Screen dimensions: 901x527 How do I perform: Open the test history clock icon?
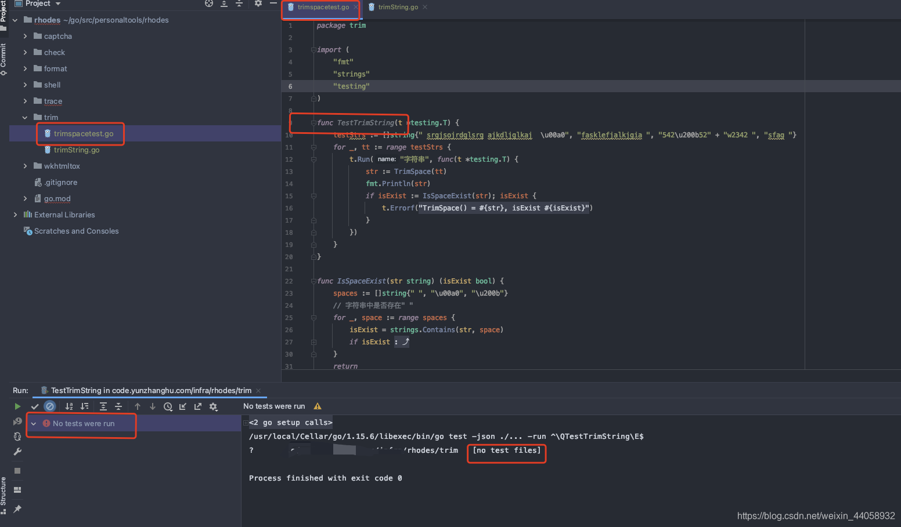[x=168, y=406]
